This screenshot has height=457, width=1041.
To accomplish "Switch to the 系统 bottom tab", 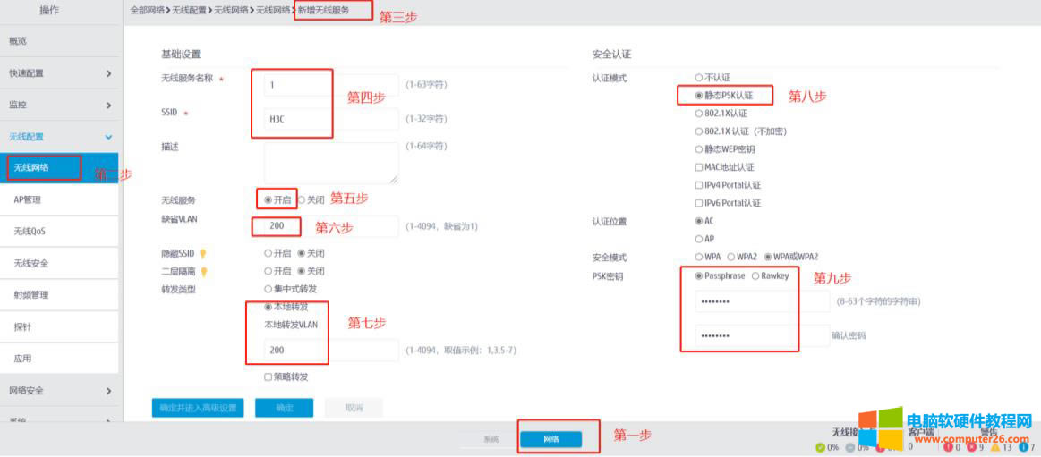I will coord(491,440).
